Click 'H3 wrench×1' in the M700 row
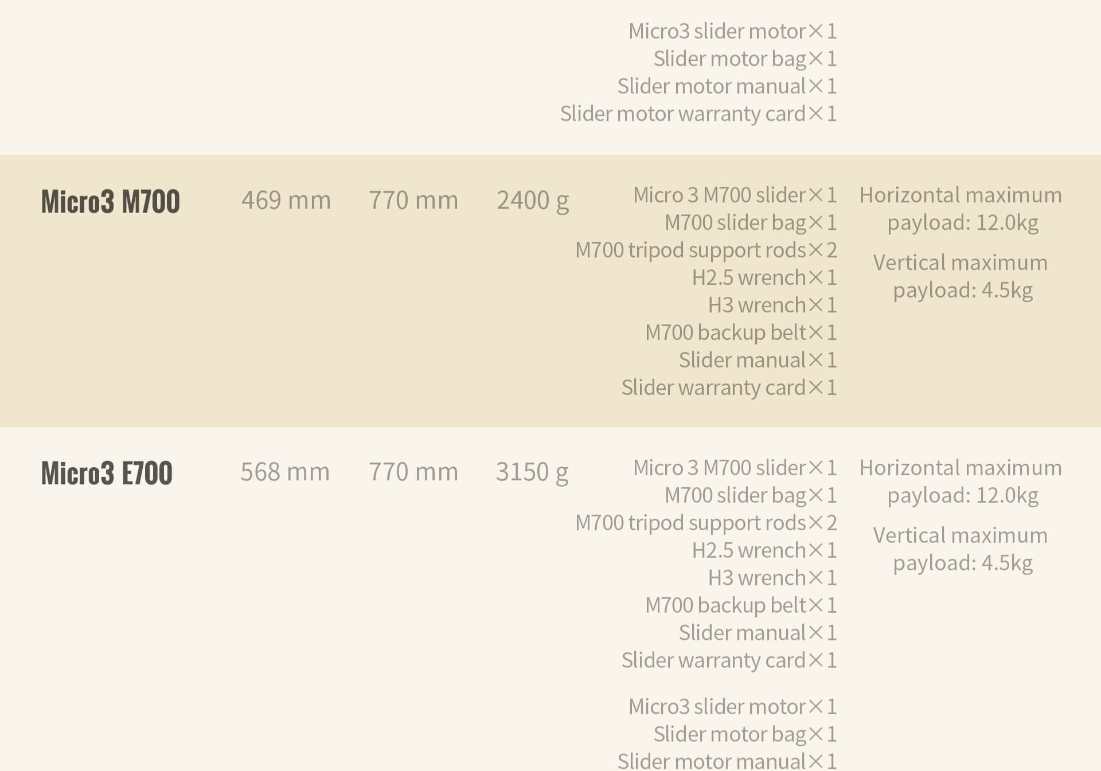The image size is (1101, 771). pyautogui.click(x=772, y=305)
